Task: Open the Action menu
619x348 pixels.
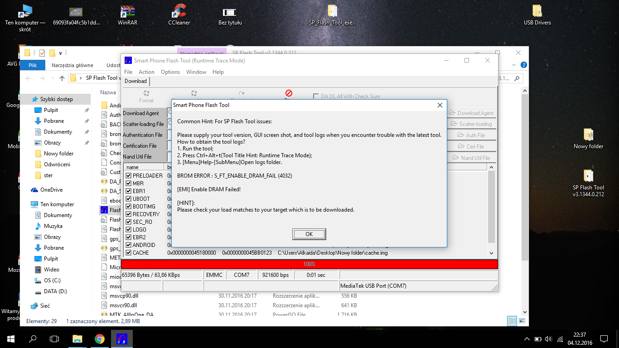Action: pyautogui.click(x=146, y=72)
